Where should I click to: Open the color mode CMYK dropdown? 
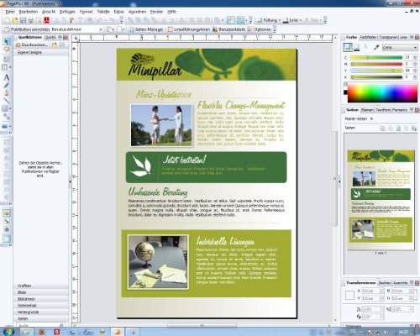tap(400, 48)
